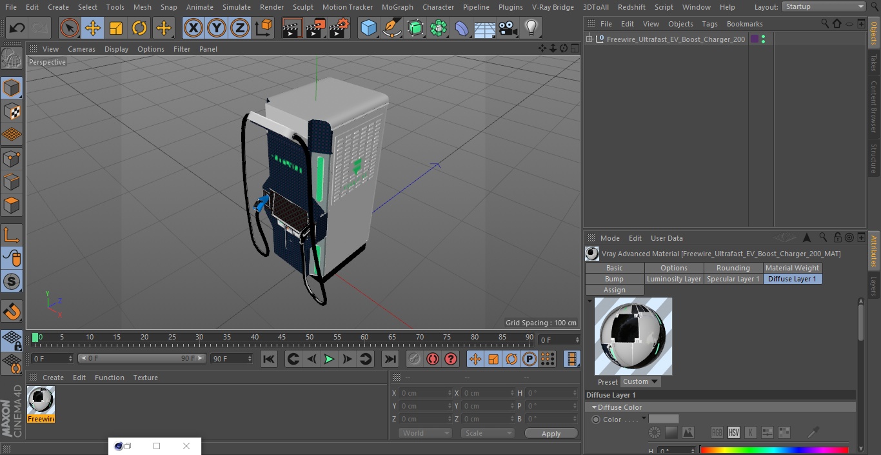Screen dimensions: 881x455
Task: Click the Apply coordinates button
Action: pos(551,434)
